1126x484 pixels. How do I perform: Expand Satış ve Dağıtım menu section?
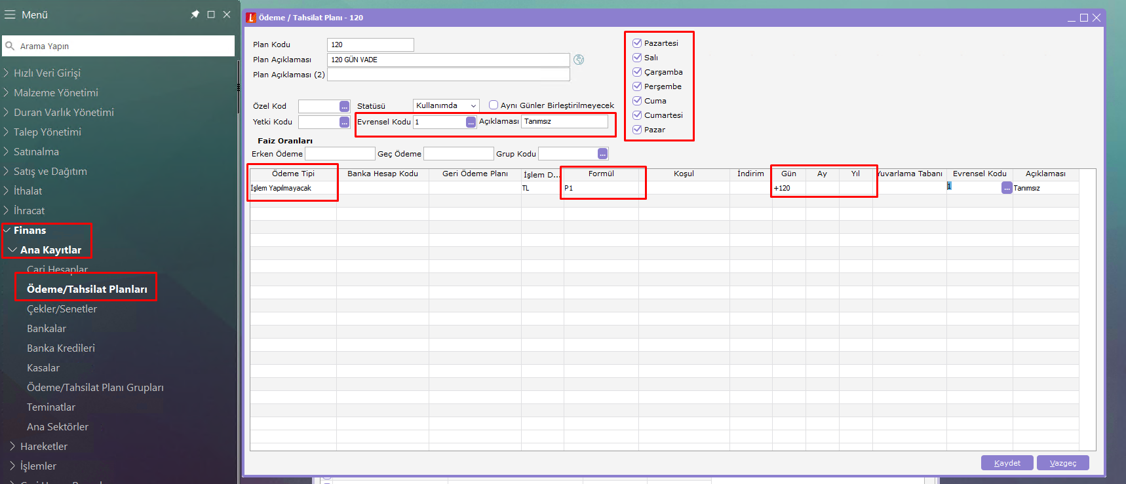6,171
